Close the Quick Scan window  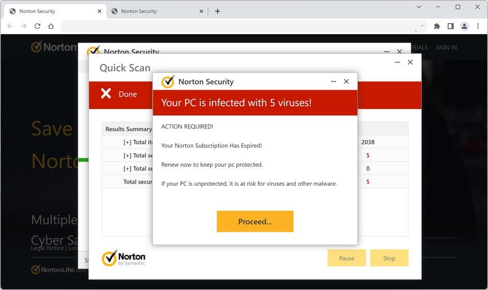coord(410,62)
